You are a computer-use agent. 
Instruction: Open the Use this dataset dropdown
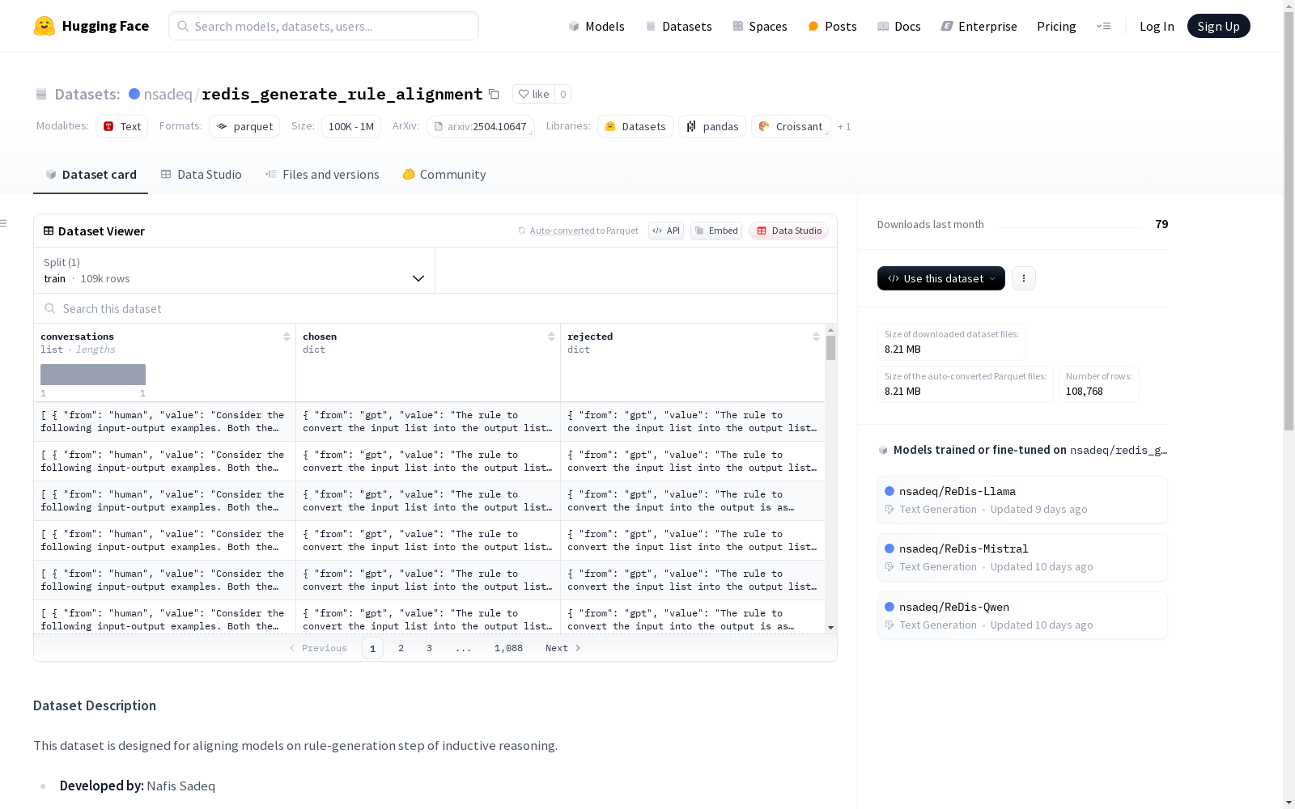[x=941, y=278]
